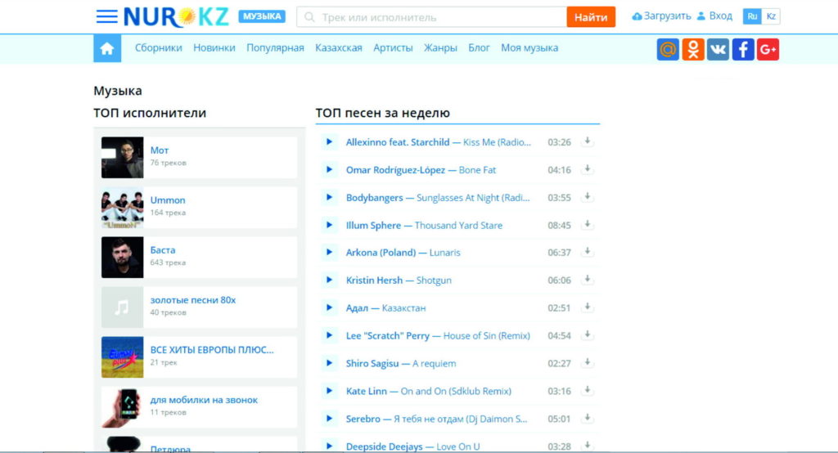Viewport: 838px width, 453px height.
Task: Download the Arkona Lunaris track
Action: (x=587, y=252)
